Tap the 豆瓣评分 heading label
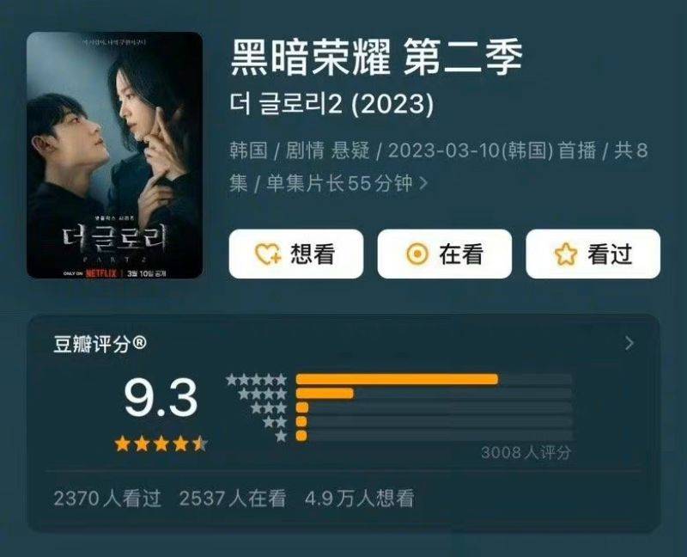This screenshot has width=687, height=557. 100,344
